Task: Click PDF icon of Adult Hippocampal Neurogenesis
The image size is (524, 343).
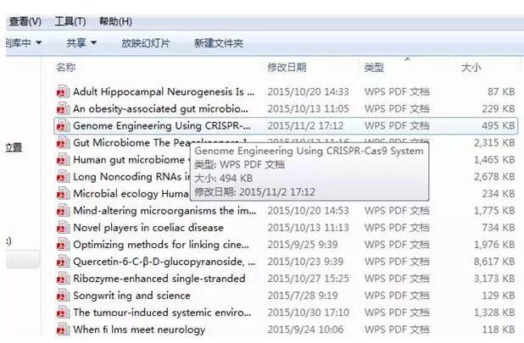Action: pyautogui.click(x=63, y=91)
